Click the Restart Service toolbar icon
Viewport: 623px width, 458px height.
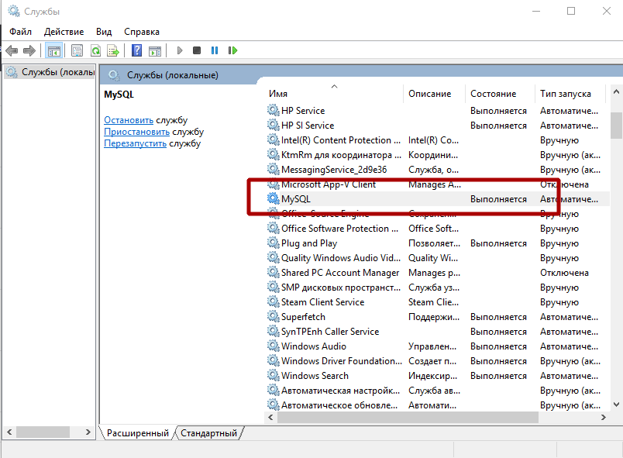click(x=232, y=50)
